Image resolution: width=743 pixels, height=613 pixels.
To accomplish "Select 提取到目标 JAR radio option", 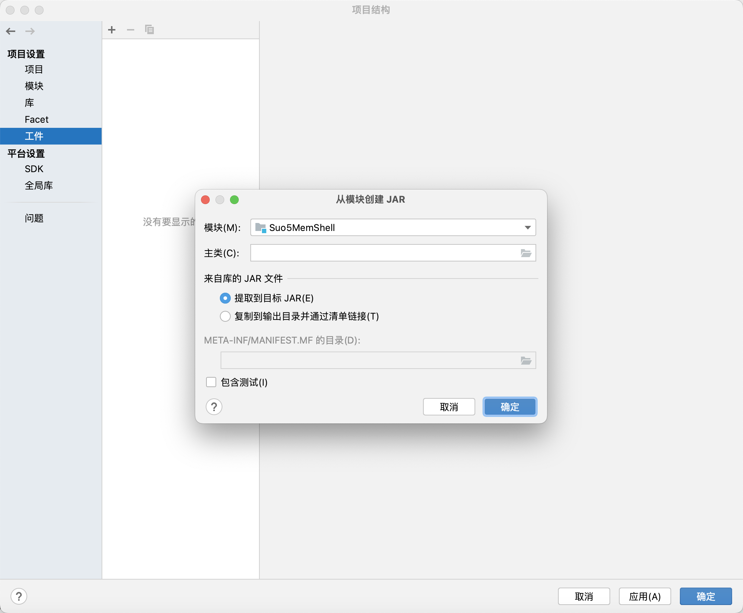I will [x=225, y=298].
